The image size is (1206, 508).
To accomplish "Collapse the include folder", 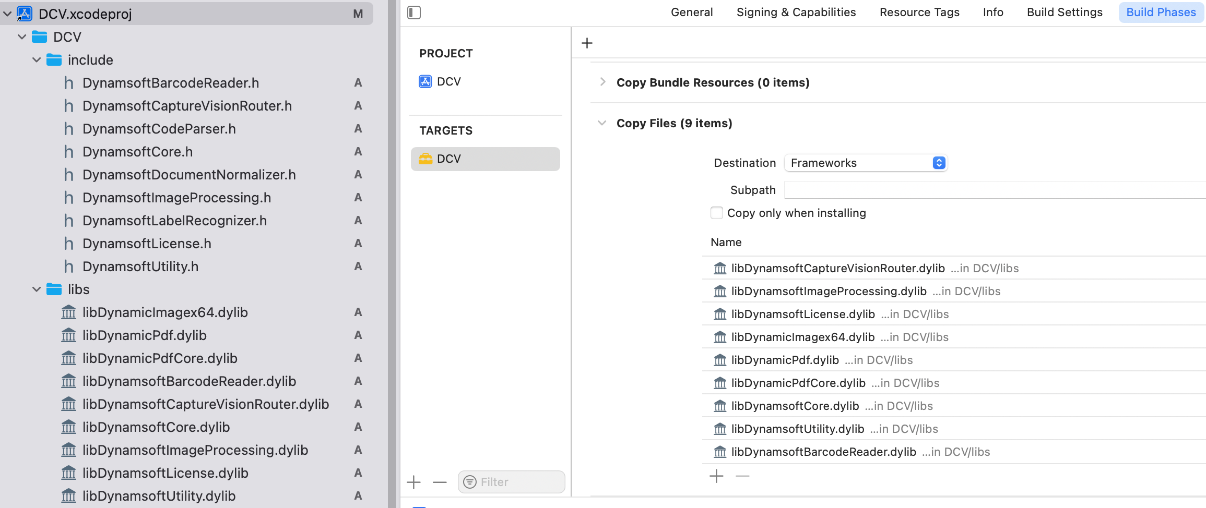I will coord(37,60).
